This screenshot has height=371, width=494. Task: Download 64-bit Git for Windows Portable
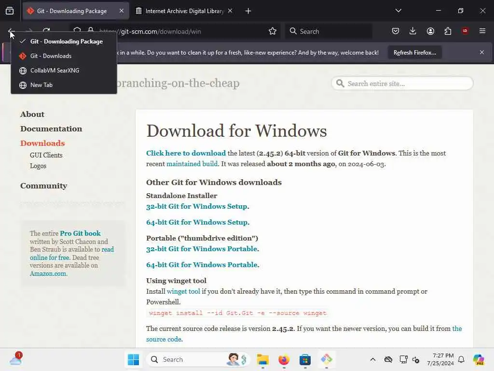coord(203,265)
